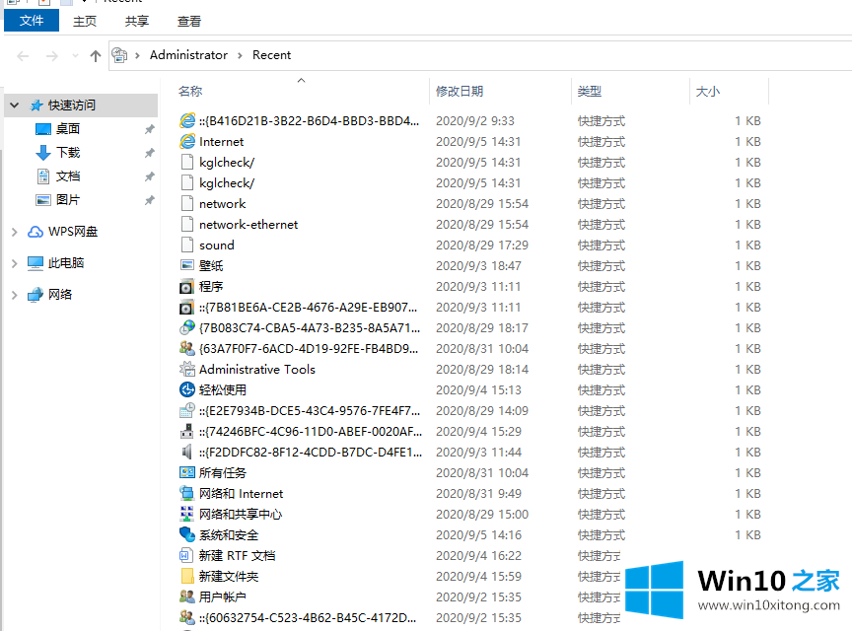Image resolution: width=852 pixels, height=631 pixels.
Task: Select 快速访问 in the navigation pane
Action: tap(71, 105)
